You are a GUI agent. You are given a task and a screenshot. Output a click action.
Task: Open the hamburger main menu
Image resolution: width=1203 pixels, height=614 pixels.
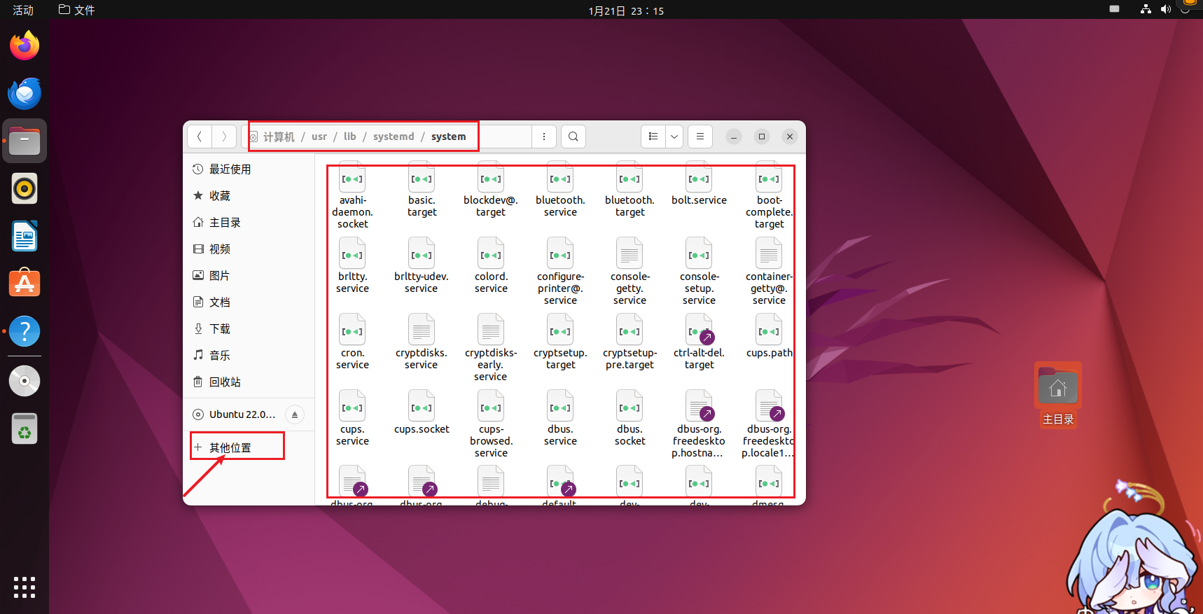[x=700, y=137]
